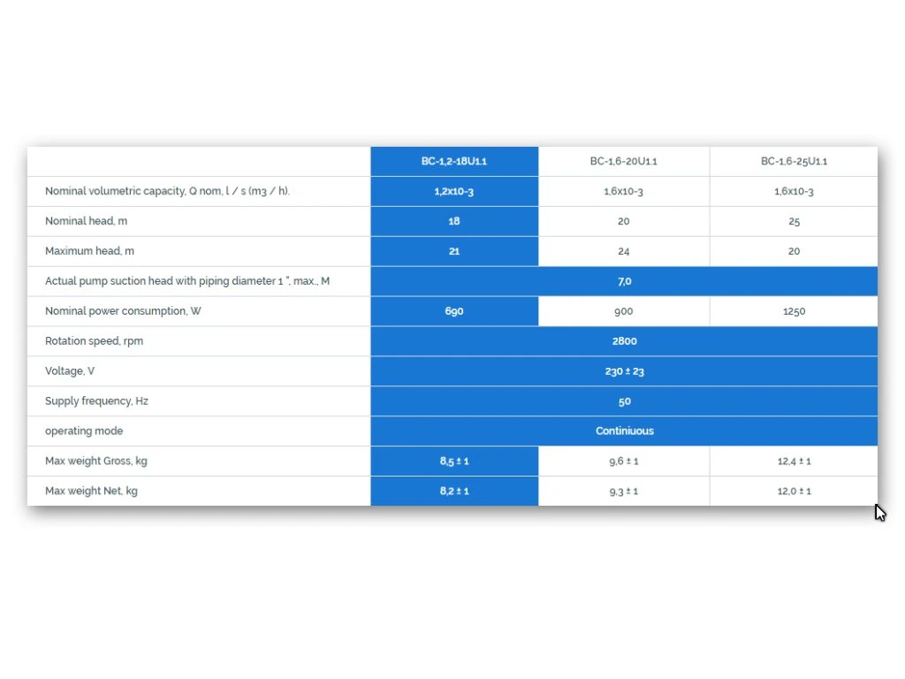Click the 2800 rotation speed cell
The width and height of the screenshot is (905, 679).
pyautogui.click(x=624, y=341)
